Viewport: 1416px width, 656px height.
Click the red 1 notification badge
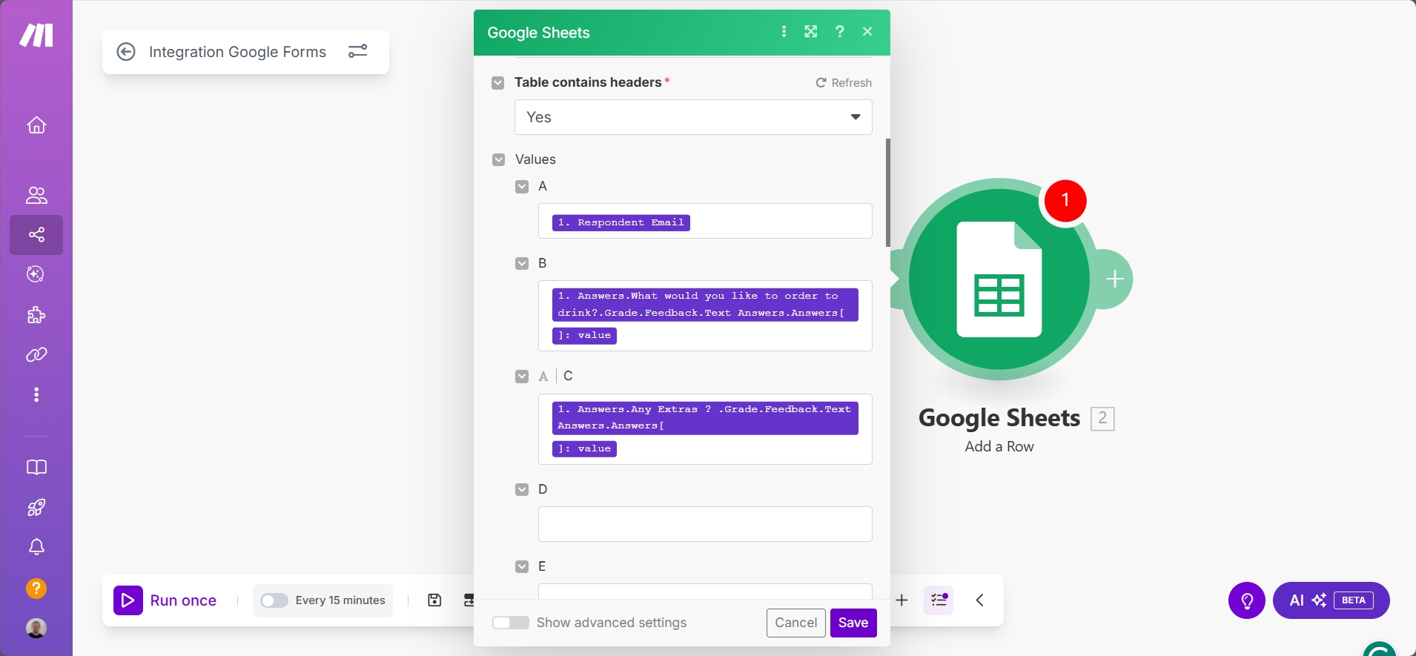click(1065, 200)
